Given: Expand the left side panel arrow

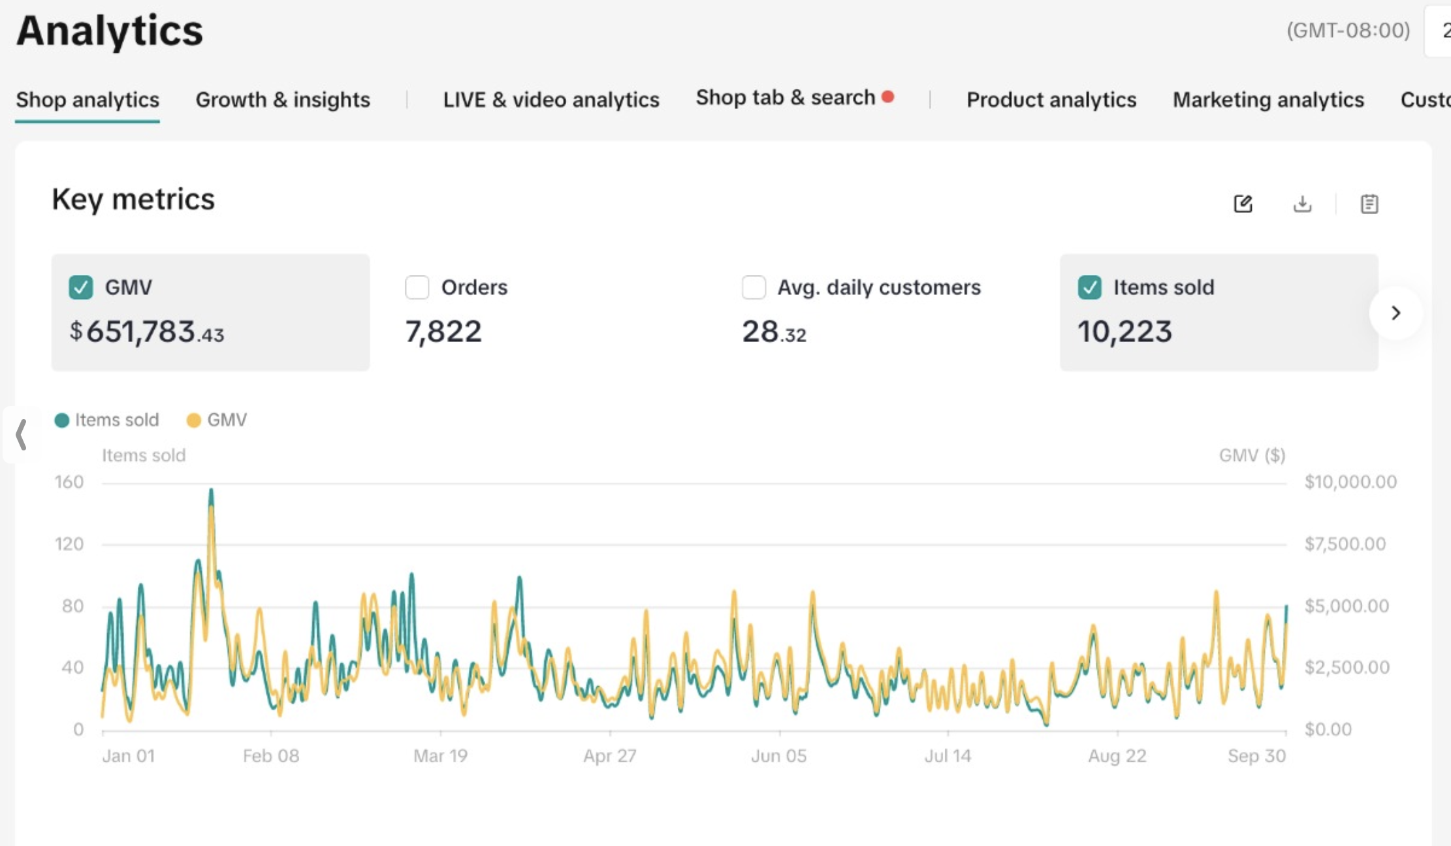Looking at the screenshot, I should [x=21, y=435].
